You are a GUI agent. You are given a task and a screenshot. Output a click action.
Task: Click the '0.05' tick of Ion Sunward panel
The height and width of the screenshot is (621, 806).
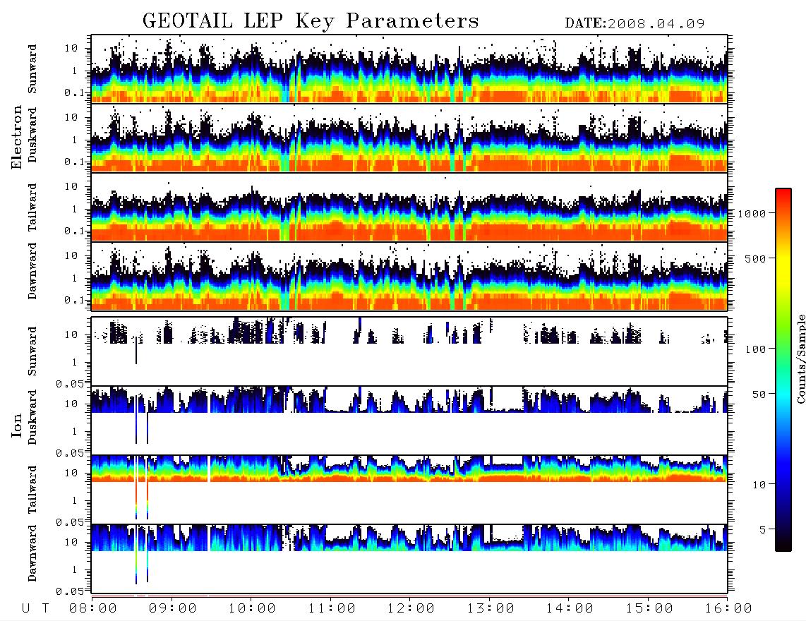[70, 383]
